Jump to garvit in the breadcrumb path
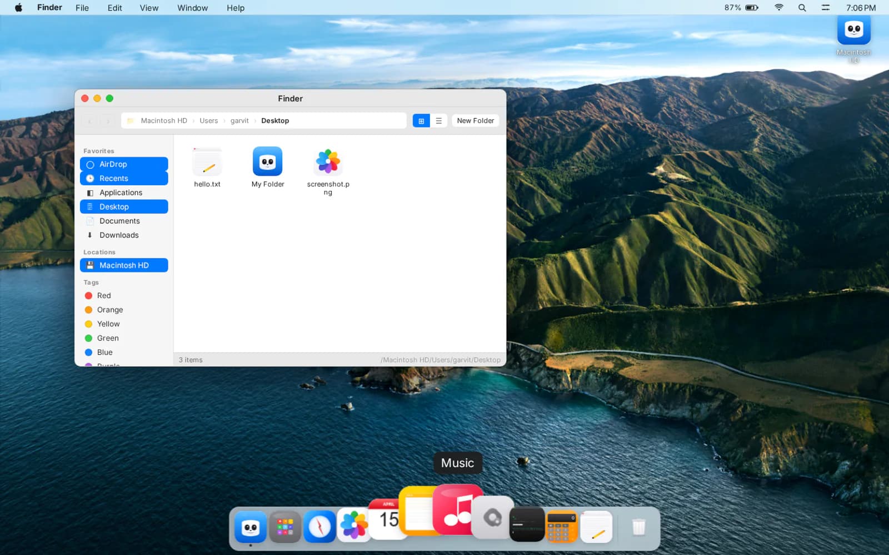Screen dimensions: 889x555 click(239, 120)
